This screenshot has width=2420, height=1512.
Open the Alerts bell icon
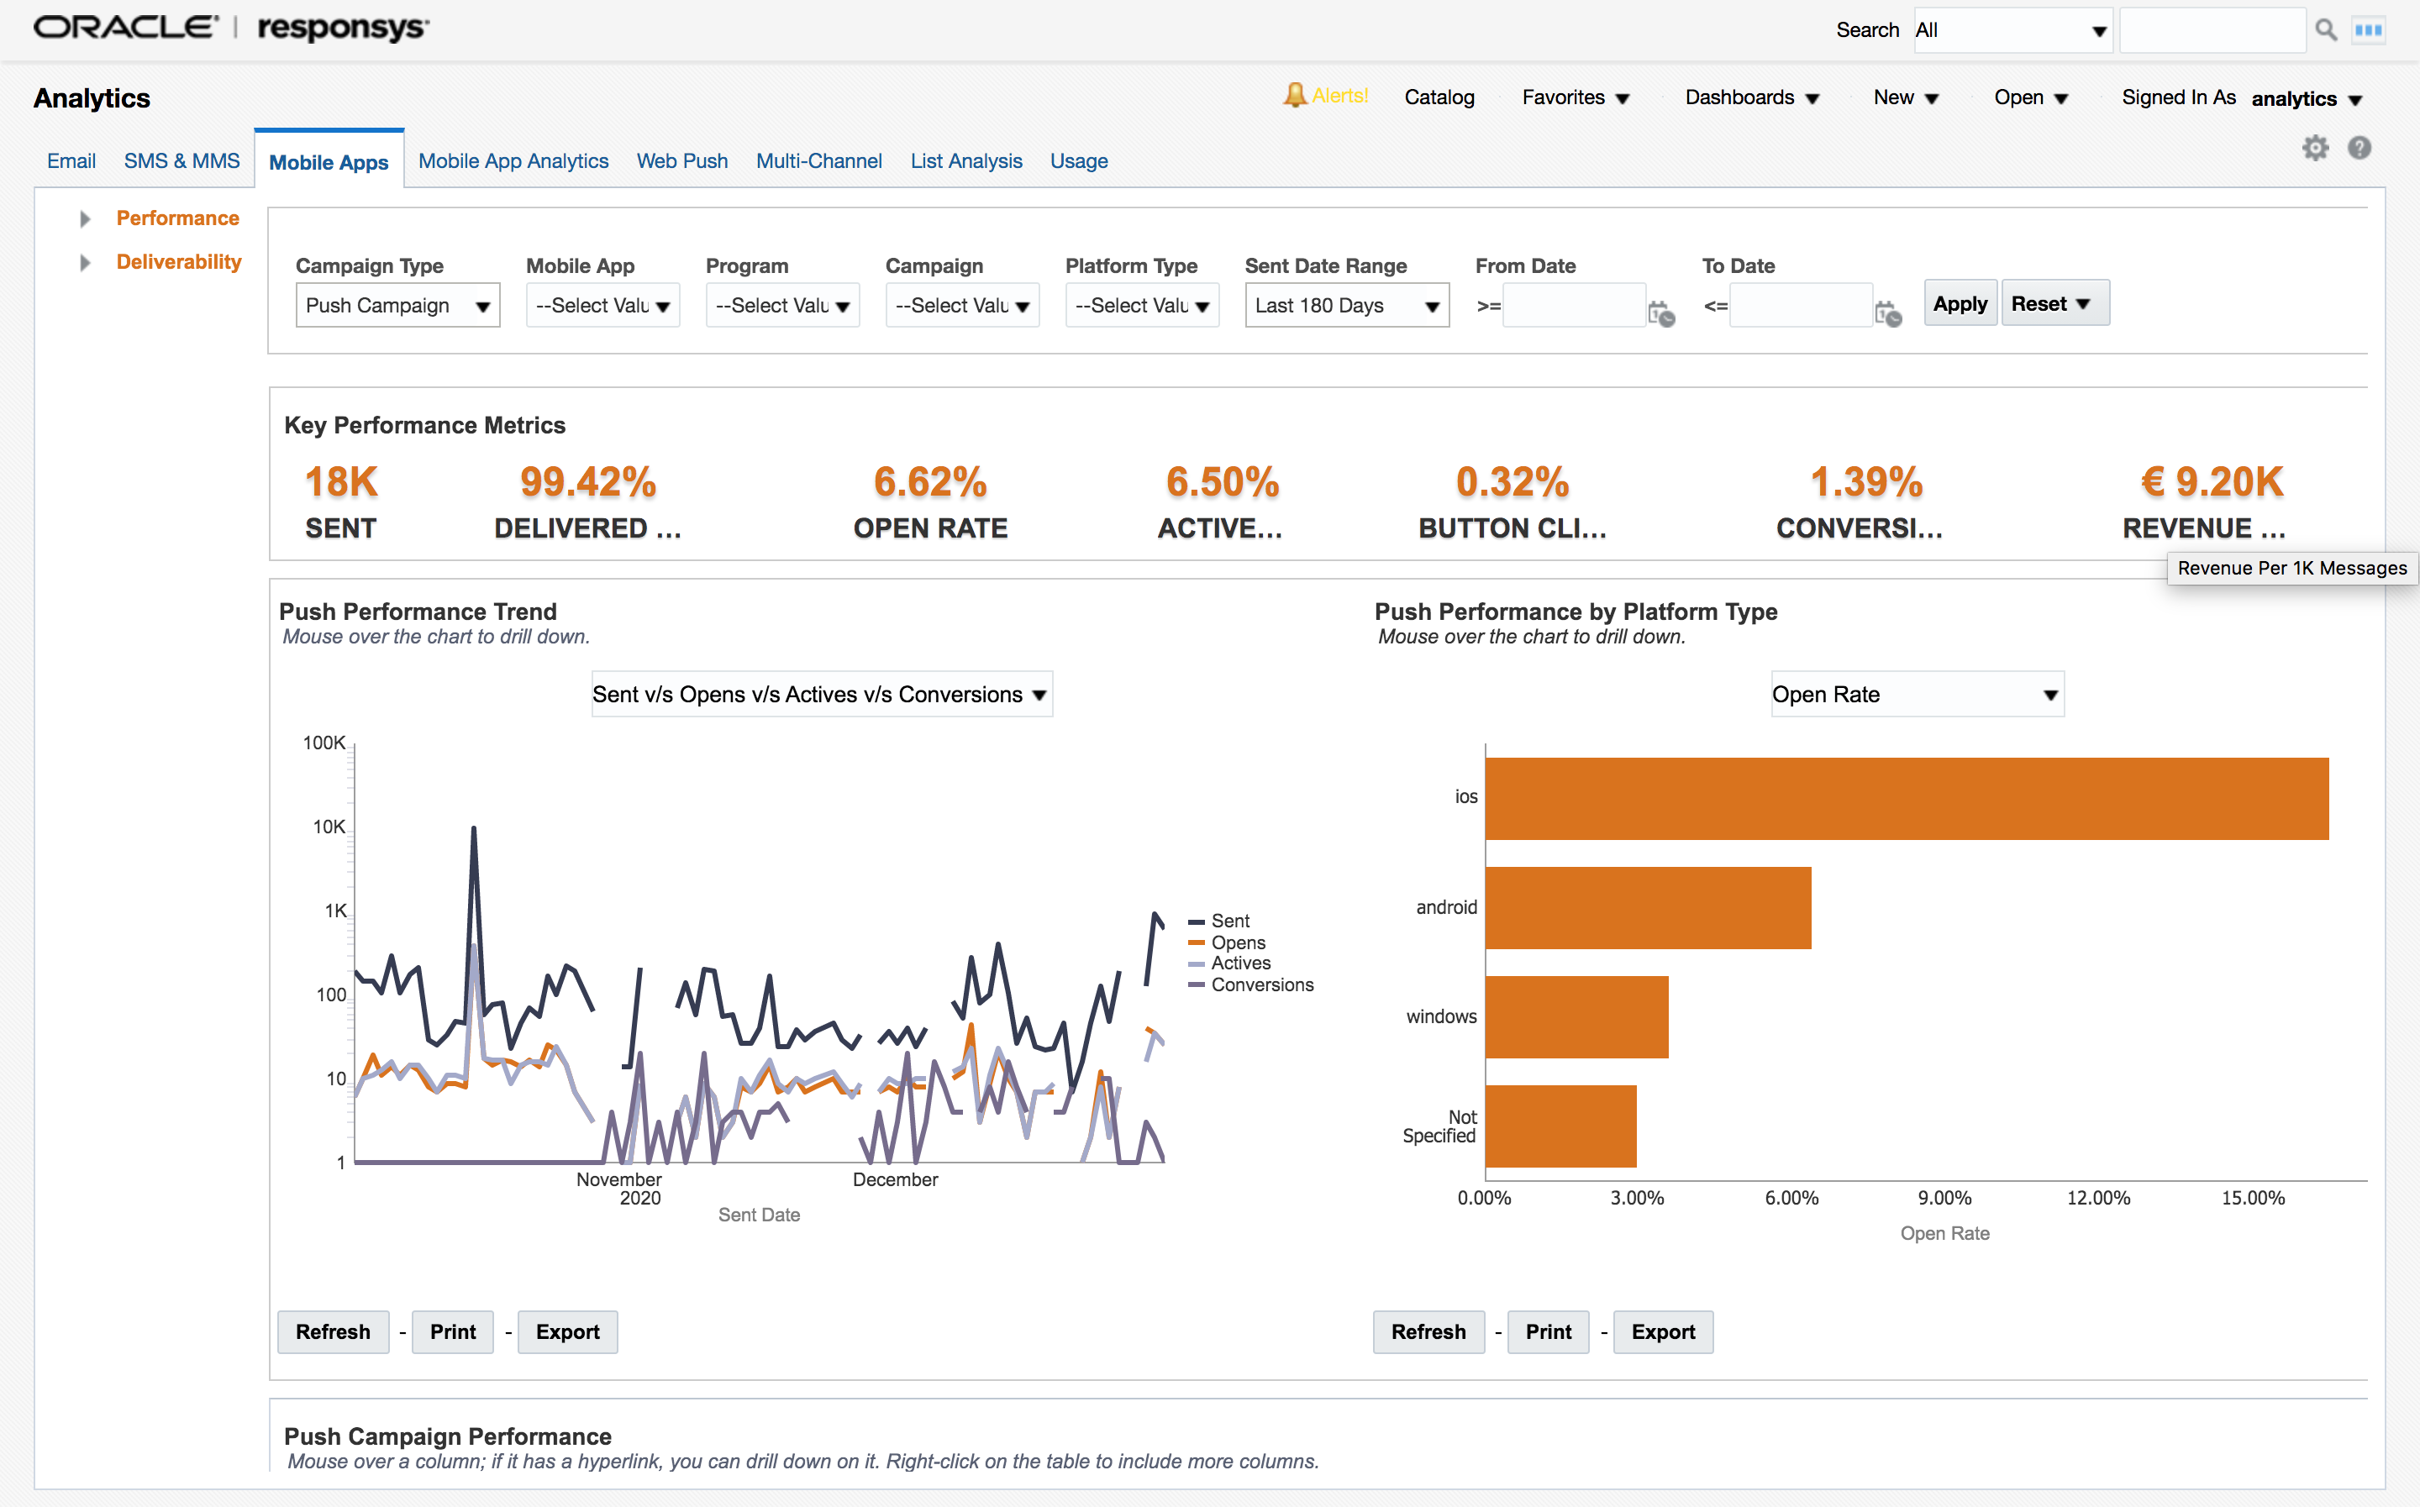click(1295, 96)
